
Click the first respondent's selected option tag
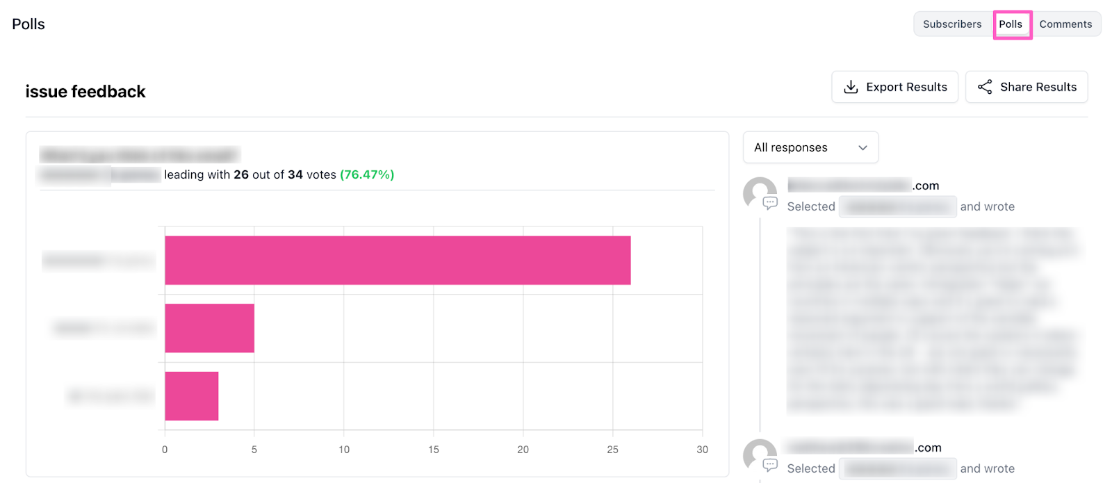tap(897, 206)
